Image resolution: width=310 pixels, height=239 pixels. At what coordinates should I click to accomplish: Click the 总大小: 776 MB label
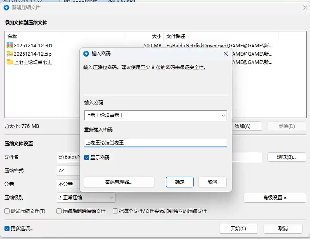(x=22, y=126)
